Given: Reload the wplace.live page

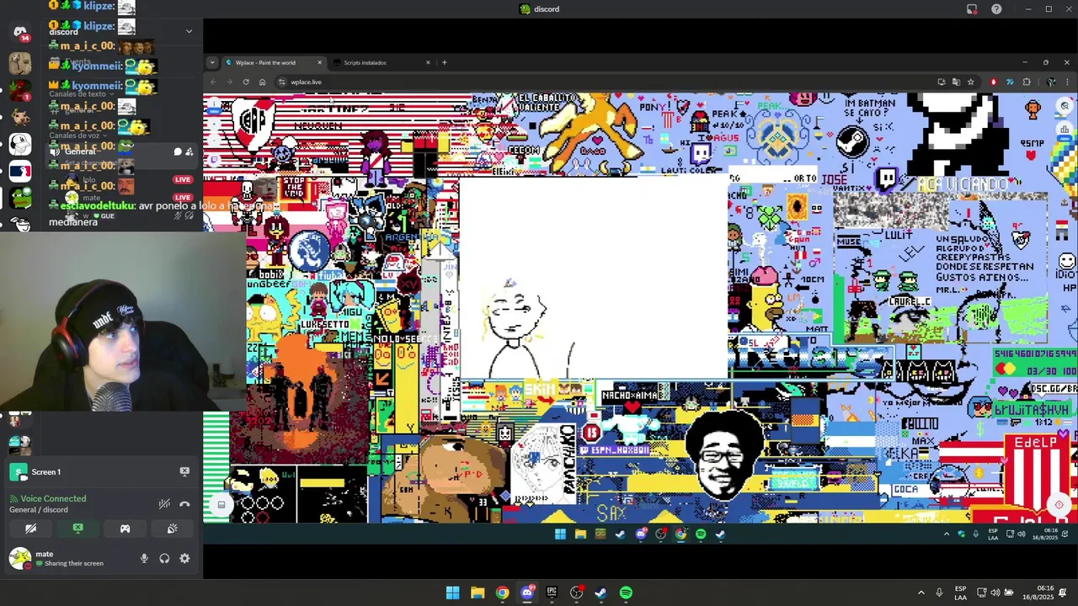Looking at the screenshot, I should tap(246, 82).
